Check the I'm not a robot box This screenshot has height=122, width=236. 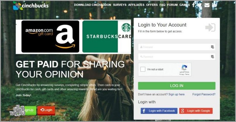143,69
